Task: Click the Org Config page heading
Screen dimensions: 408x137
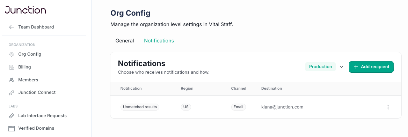Action: (130, 13)
